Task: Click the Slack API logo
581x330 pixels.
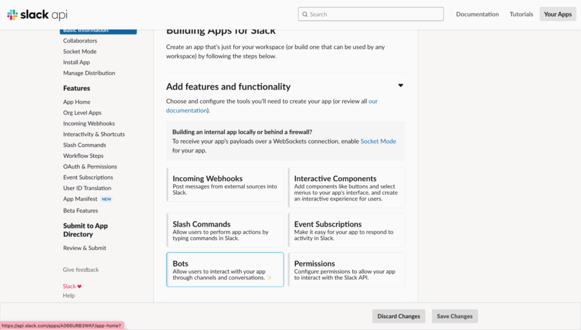Action: 37,14
